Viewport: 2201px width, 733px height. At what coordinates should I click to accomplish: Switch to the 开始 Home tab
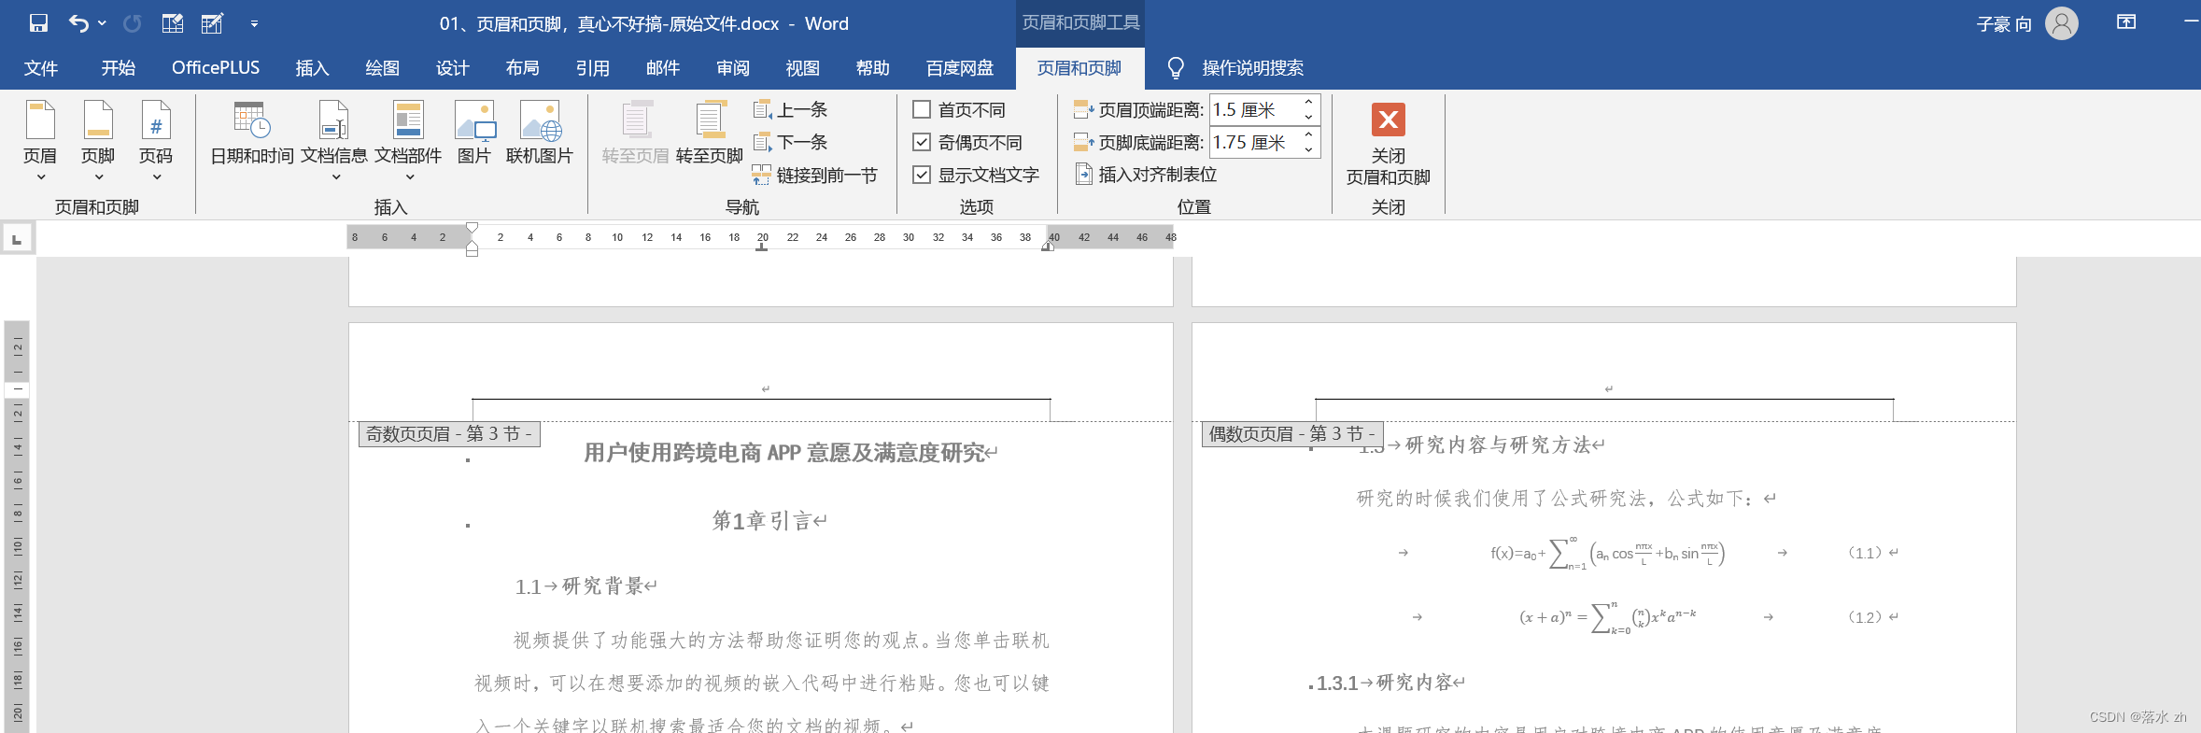[x=119, y=68]
